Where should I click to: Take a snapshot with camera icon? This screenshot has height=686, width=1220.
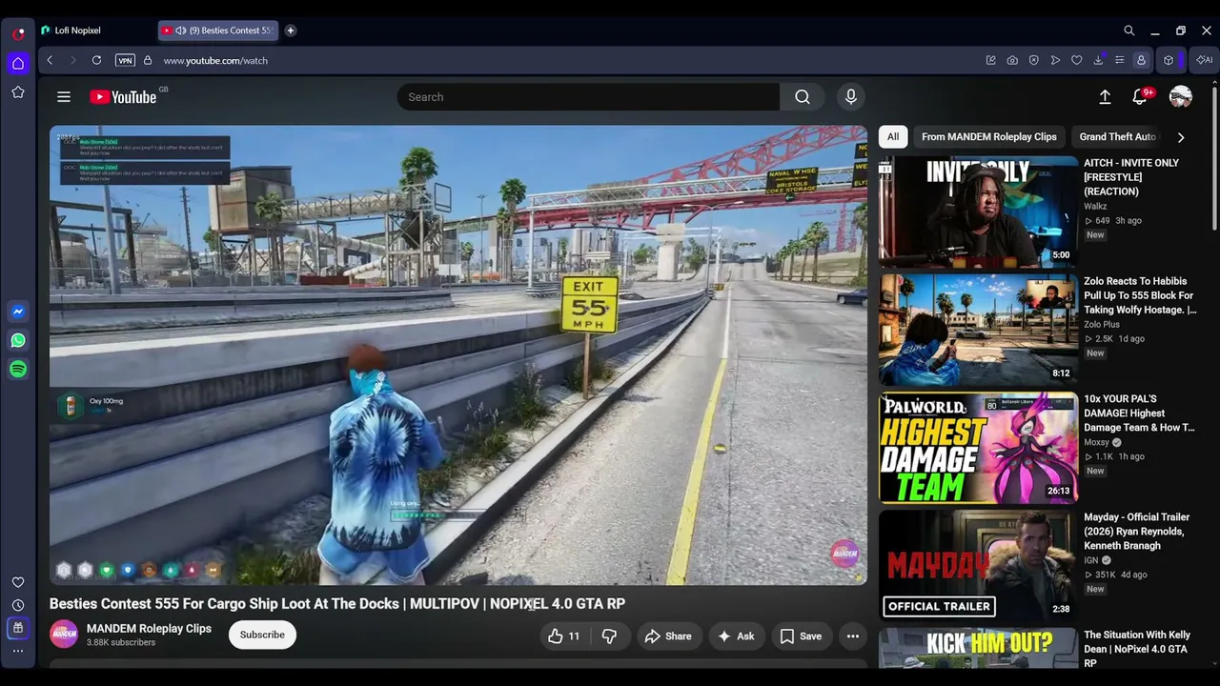click(x=1012, y=60)
